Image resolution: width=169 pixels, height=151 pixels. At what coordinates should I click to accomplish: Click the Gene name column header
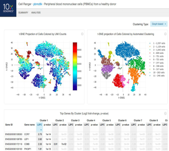click(x=29, y=125)
